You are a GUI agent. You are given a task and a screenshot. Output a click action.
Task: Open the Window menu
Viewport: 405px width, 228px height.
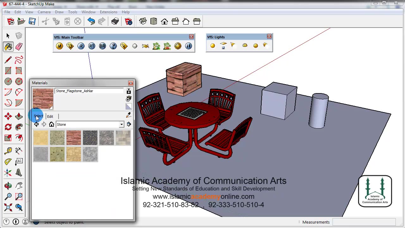[89, 12]
